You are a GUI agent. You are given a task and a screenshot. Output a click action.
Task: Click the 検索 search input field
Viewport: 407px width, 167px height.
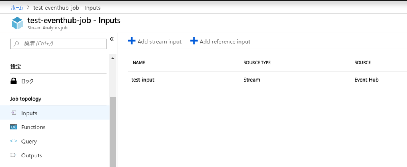tap(58, 44)
